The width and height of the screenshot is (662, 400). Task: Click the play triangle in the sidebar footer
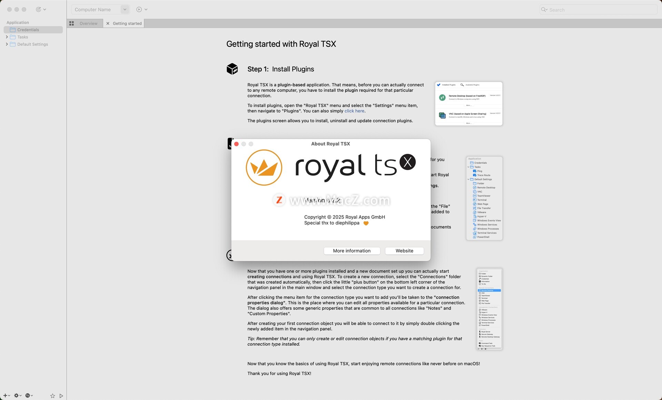pyautogui.click(x=61, y=396)
